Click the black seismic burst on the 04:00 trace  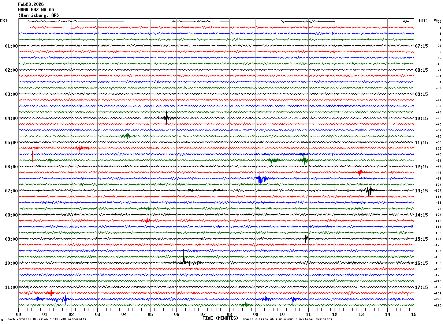click(167, 117)
